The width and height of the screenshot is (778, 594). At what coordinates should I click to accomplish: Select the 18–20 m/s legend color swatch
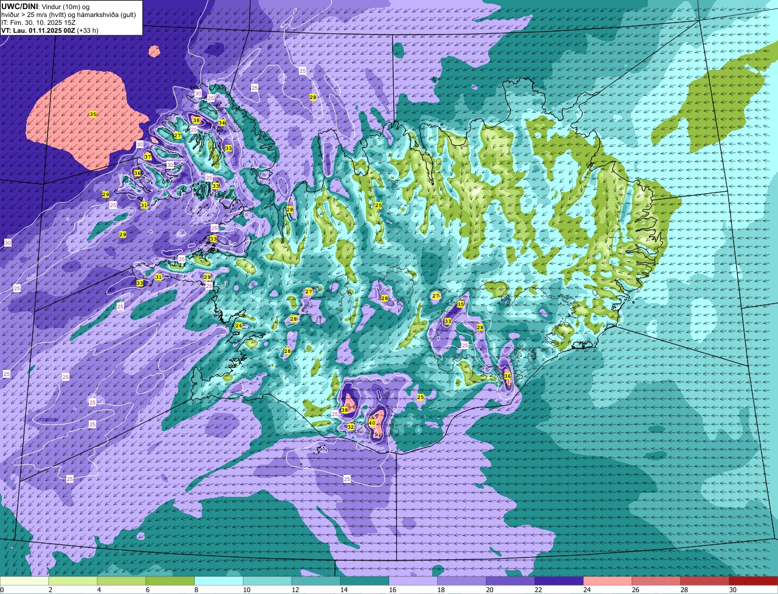462,581
